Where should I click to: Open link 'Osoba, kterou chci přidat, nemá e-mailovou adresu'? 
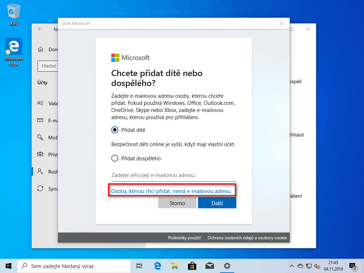click(x=172, y=191)
